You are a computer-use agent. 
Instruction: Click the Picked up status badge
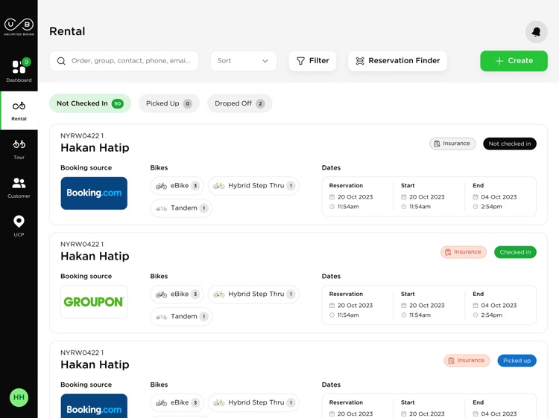[x=517, y=361]
